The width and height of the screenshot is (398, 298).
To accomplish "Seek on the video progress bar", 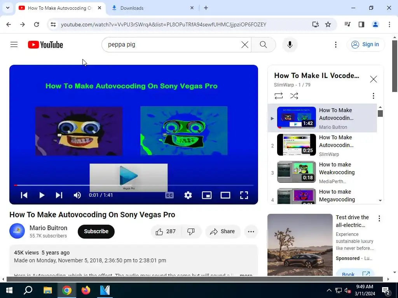I will [x=134, y=185].
